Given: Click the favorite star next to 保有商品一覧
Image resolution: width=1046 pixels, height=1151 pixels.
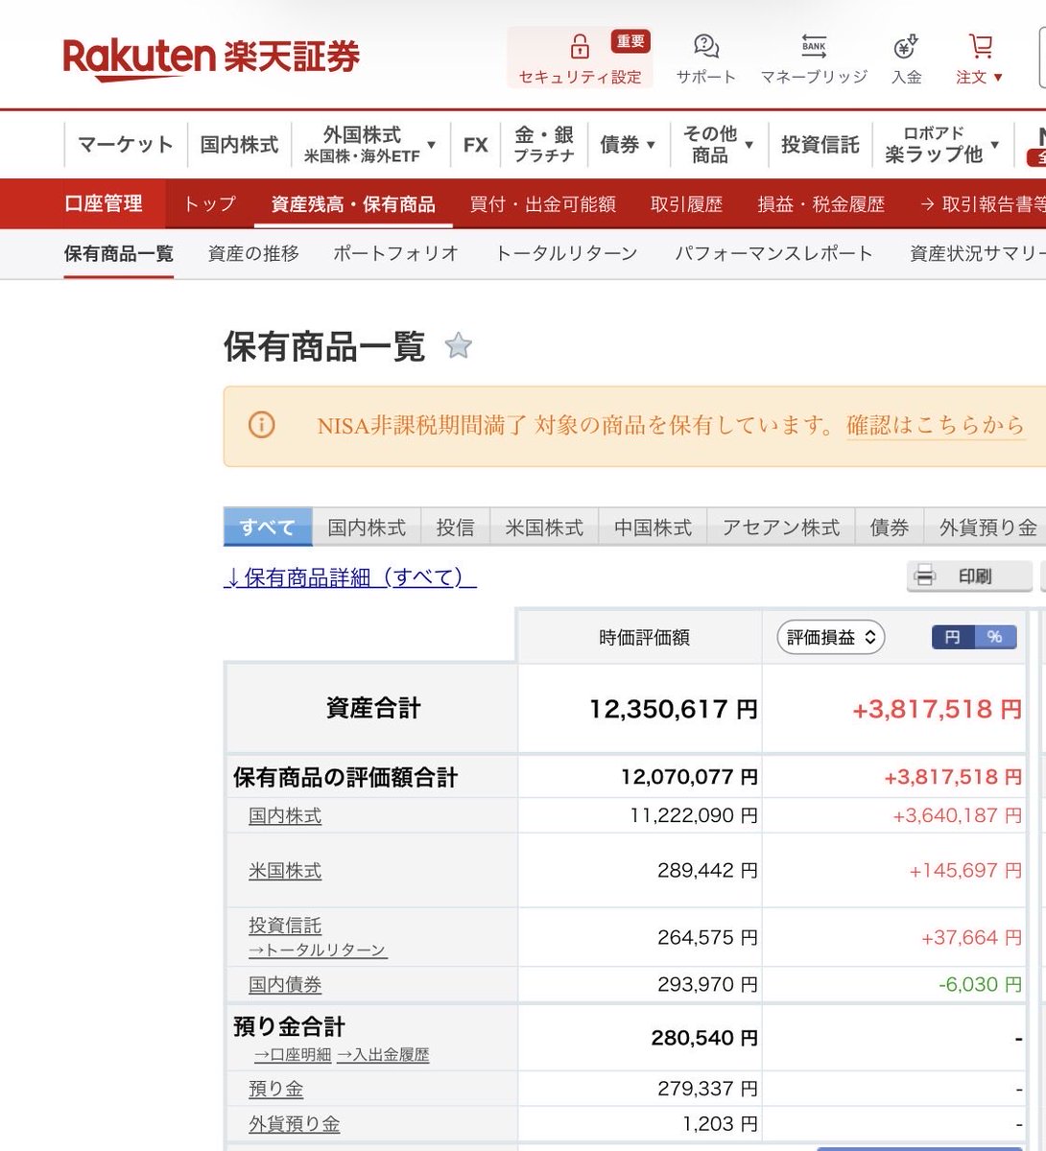Looking at the screenshot, I should tap(459, 345).
